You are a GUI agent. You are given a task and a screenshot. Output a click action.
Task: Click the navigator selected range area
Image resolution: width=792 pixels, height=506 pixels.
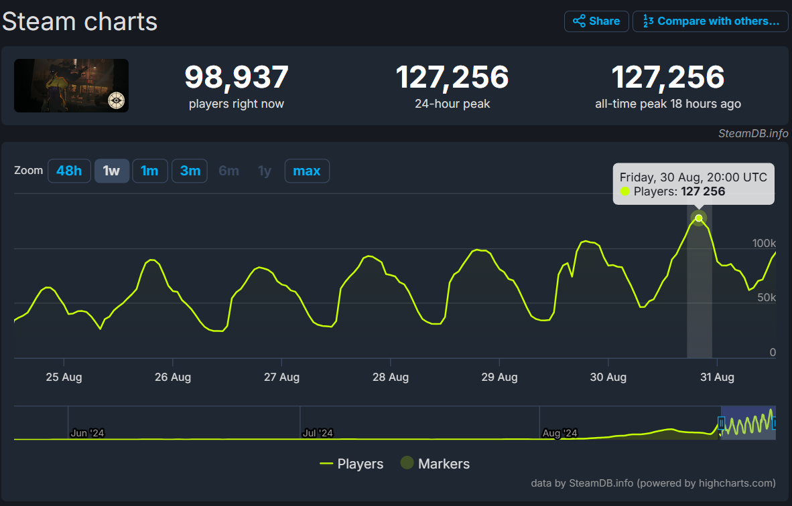tap(748, 423)
